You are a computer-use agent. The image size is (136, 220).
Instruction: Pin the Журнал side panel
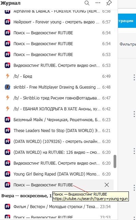point(109,3)
